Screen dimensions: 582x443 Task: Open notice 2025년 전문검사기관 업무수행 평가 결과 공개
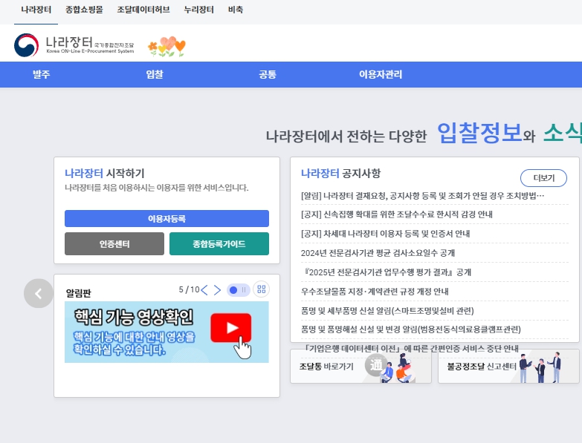click(387, 272)
